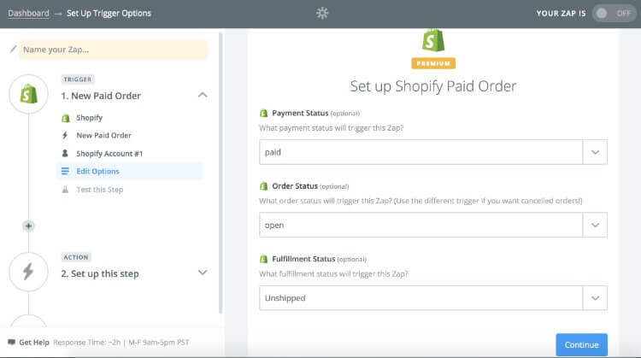Open the New Paid Order sidebar item
This screenshot has width=641, height=358.
click(x=103, y=135)
